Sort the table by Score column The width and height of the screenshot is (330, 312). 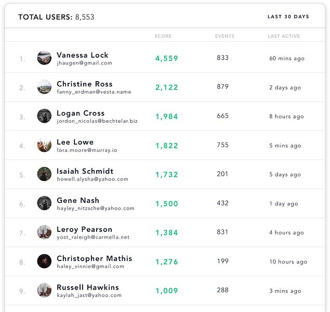[x=163, y=36]
